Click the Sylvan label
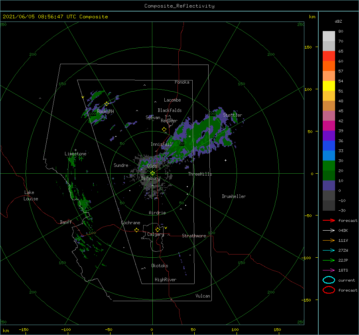Image resolution: width=359 pixels, height=335 pixels. tap(153, 118)
